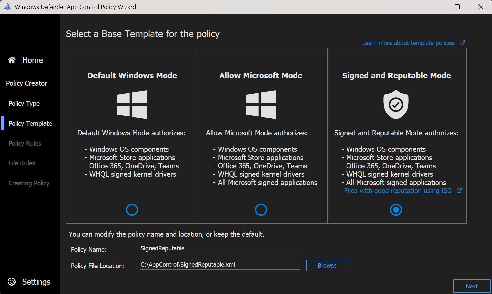Open Learn more about template policies link
492x294 pixels.
click(408, 43)
